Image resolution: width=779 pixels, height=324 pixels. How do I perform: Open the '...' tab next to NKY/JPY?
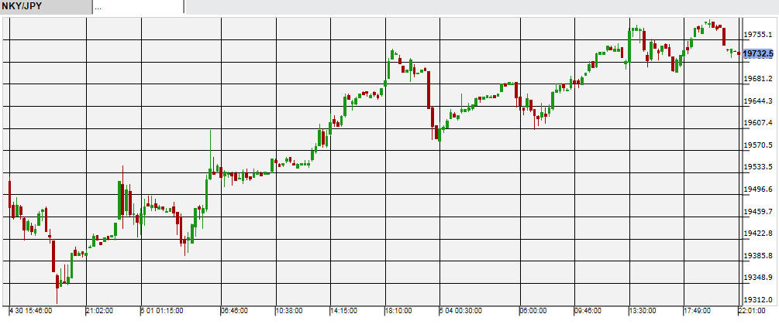tap(138, 7)
